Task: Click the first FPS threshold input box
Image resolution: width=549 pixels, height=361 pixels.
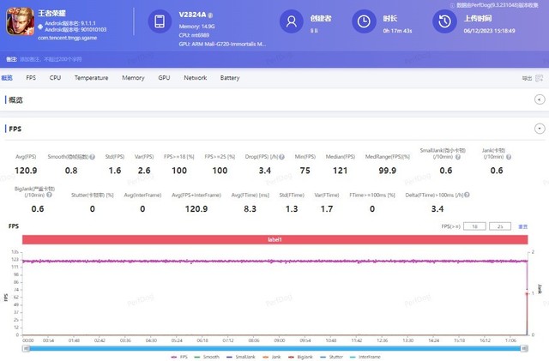Action: coord(473,226)
